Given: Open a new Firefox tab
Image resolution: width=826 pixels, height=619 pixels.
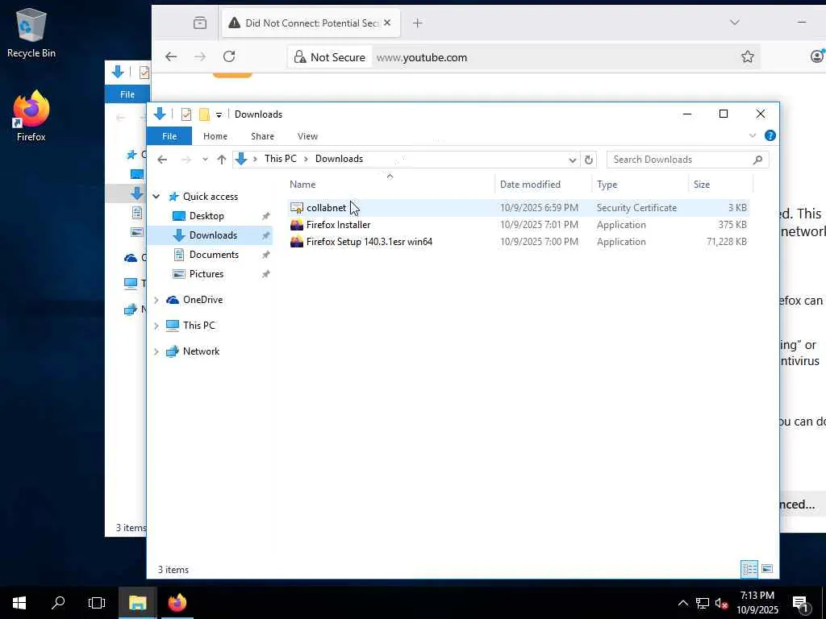Looking at the screenshot, I should [x=417, y=23].
